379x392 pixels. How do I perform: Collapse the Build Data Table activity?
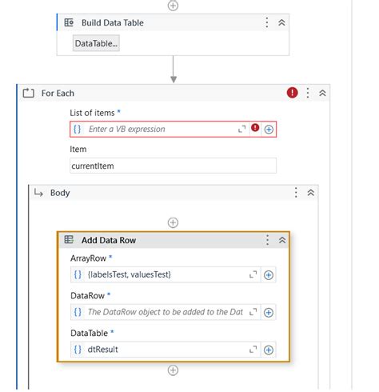pyautogui.click(x=281, y=22)
